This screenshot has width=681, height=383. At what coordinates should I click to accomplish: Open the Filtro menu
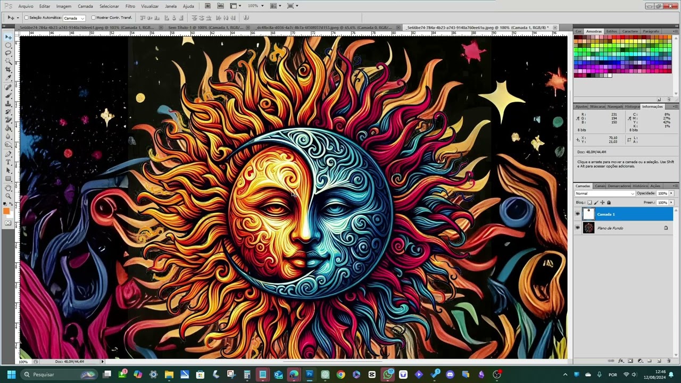click(x=130, y=6)
